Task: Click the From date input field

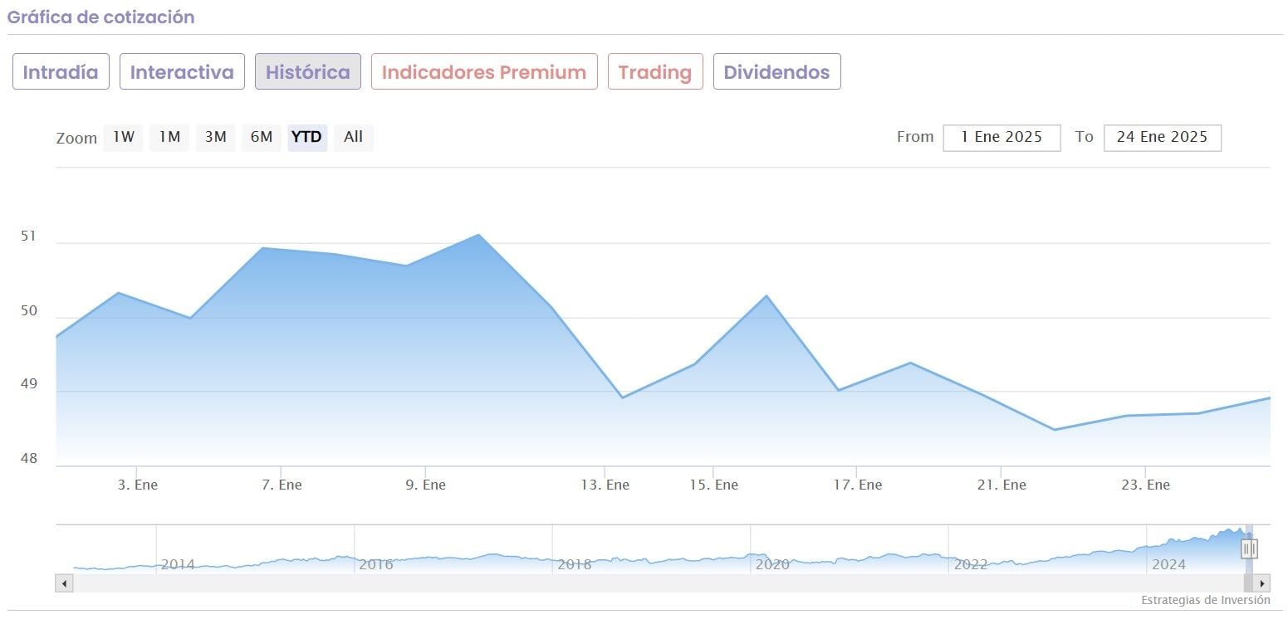Action: click(x=1002, y=138)
